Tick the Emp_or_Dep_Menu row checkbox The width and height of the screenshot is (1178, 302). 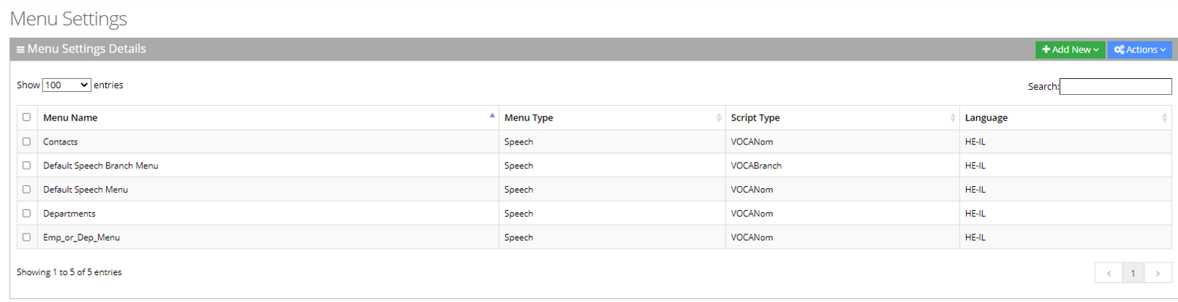[27, 237]
